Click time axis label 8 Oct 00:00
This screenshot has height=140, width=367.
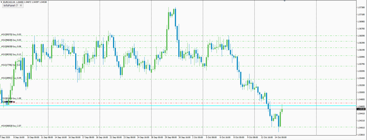(239, 137)
